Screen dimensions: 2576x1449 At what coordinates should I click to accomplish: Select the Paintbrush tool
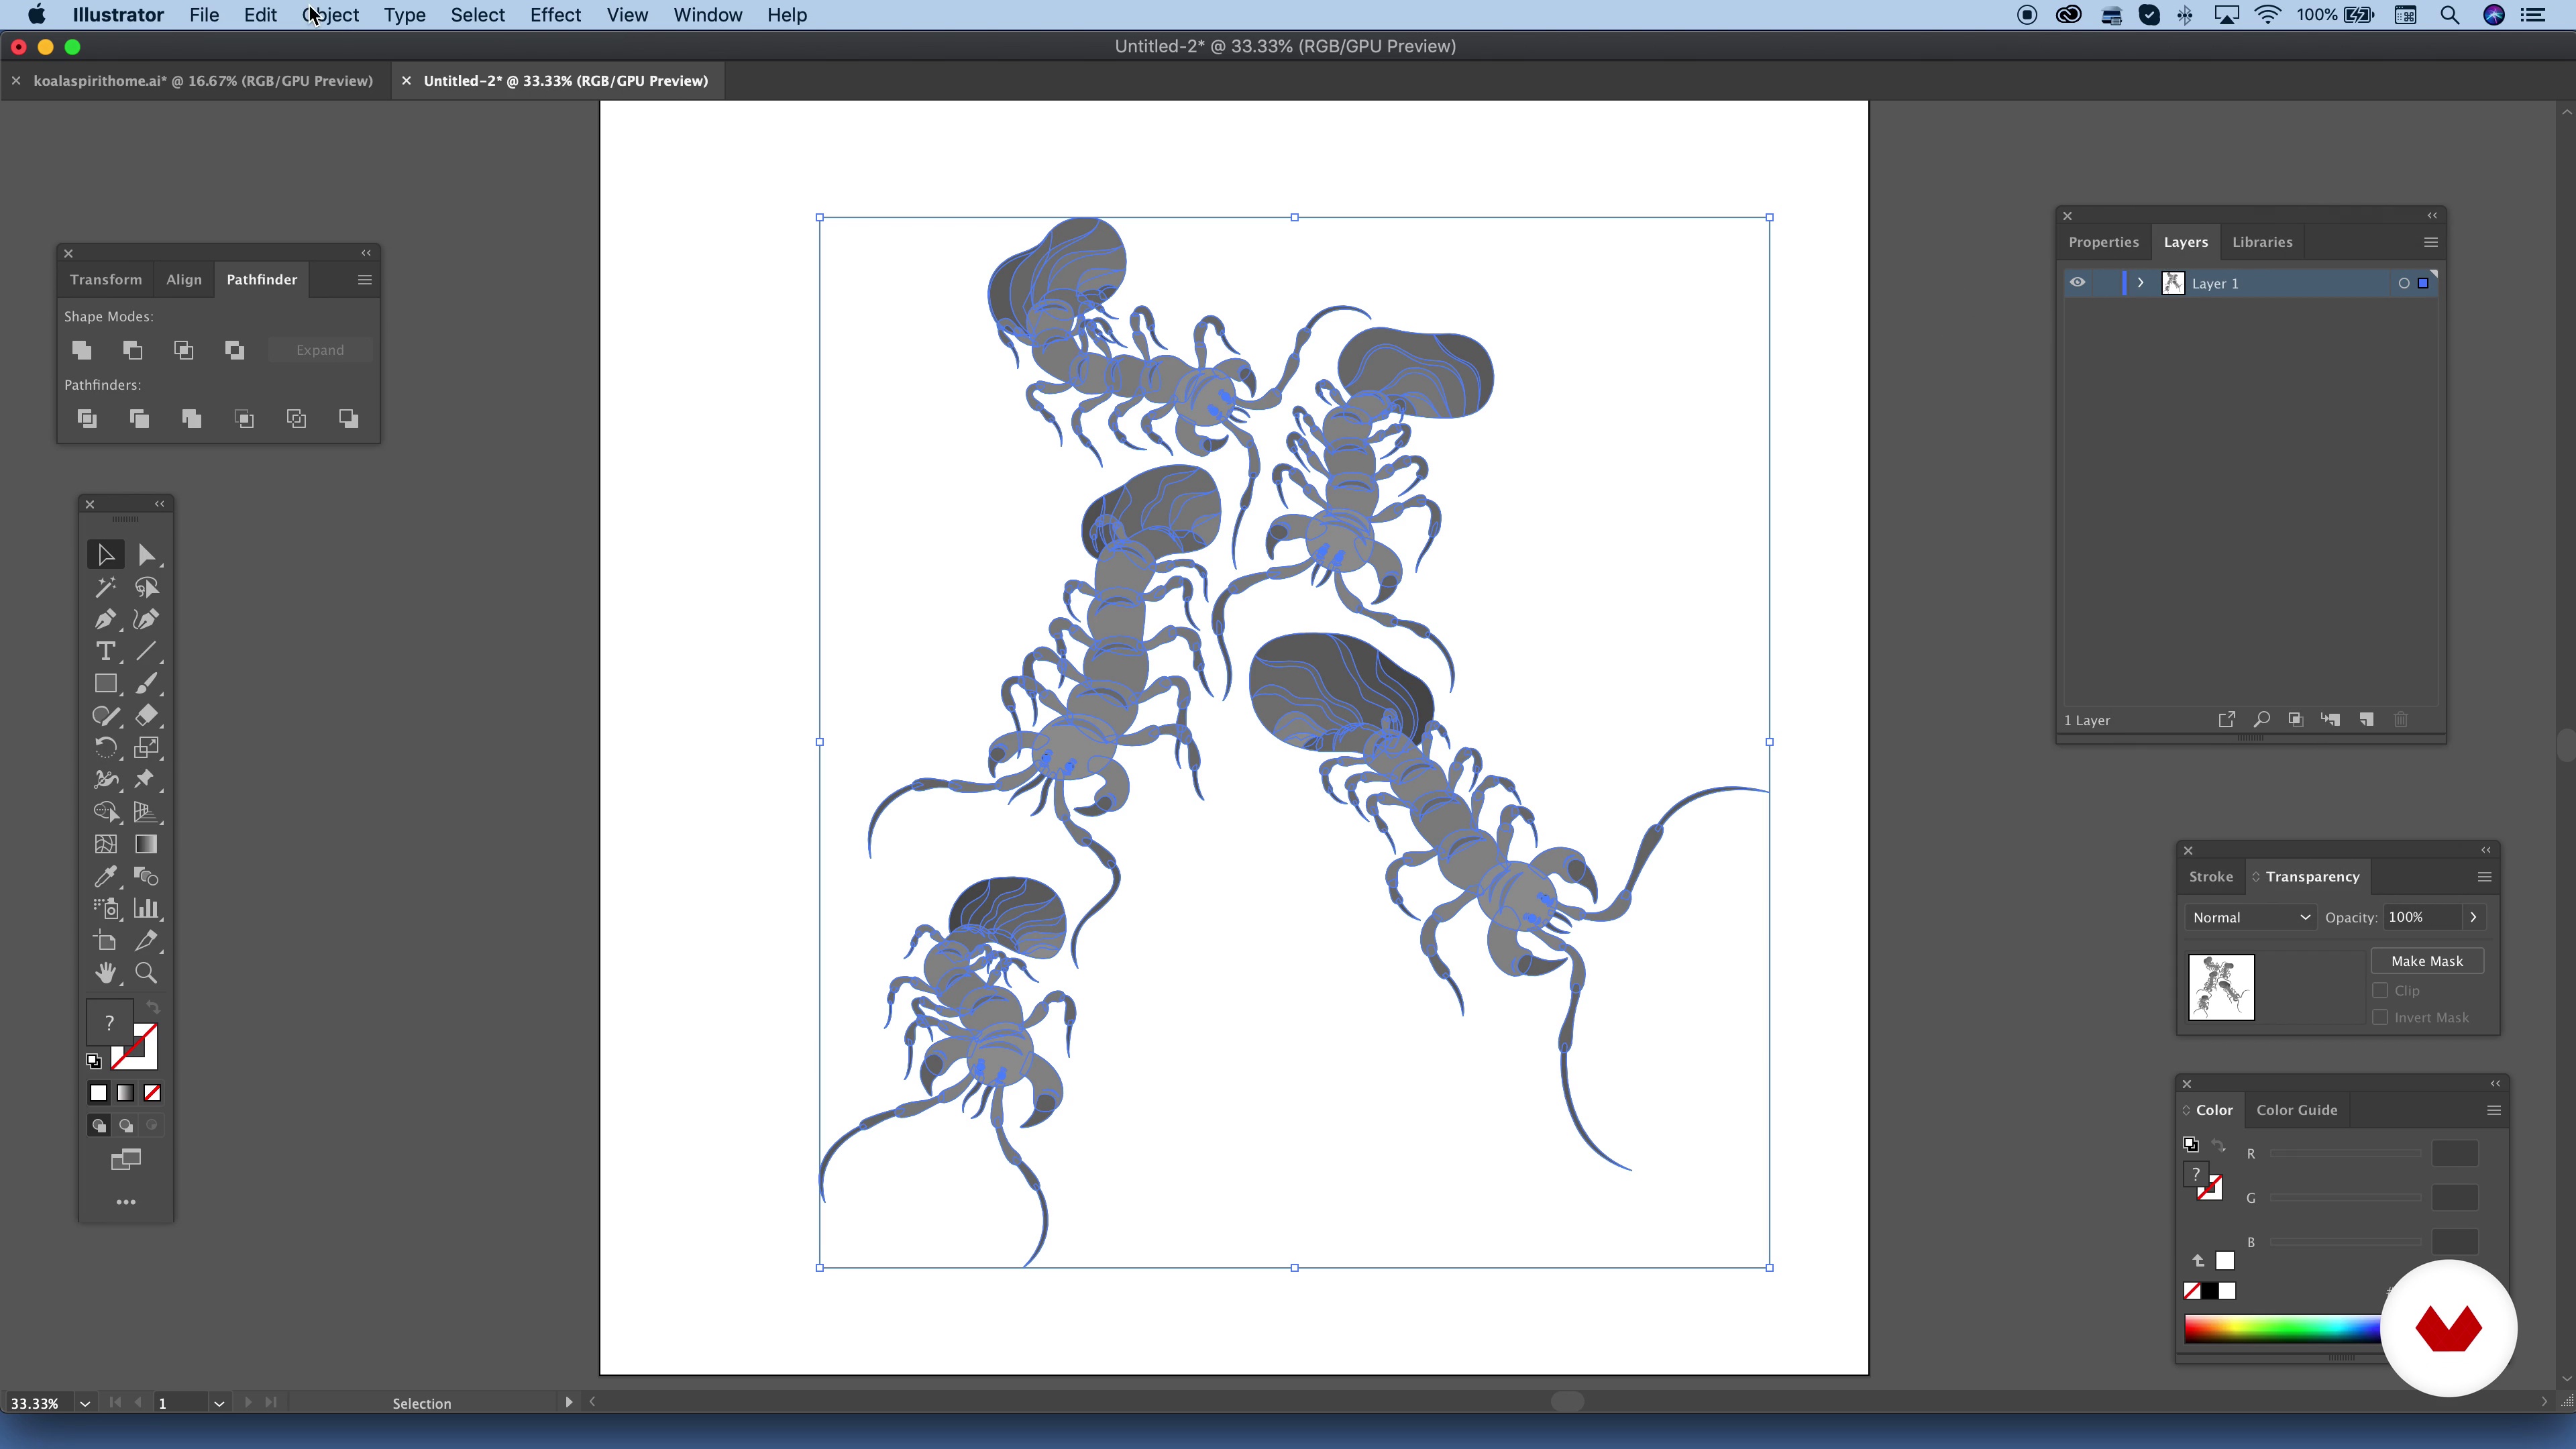(x=146, y=683)
